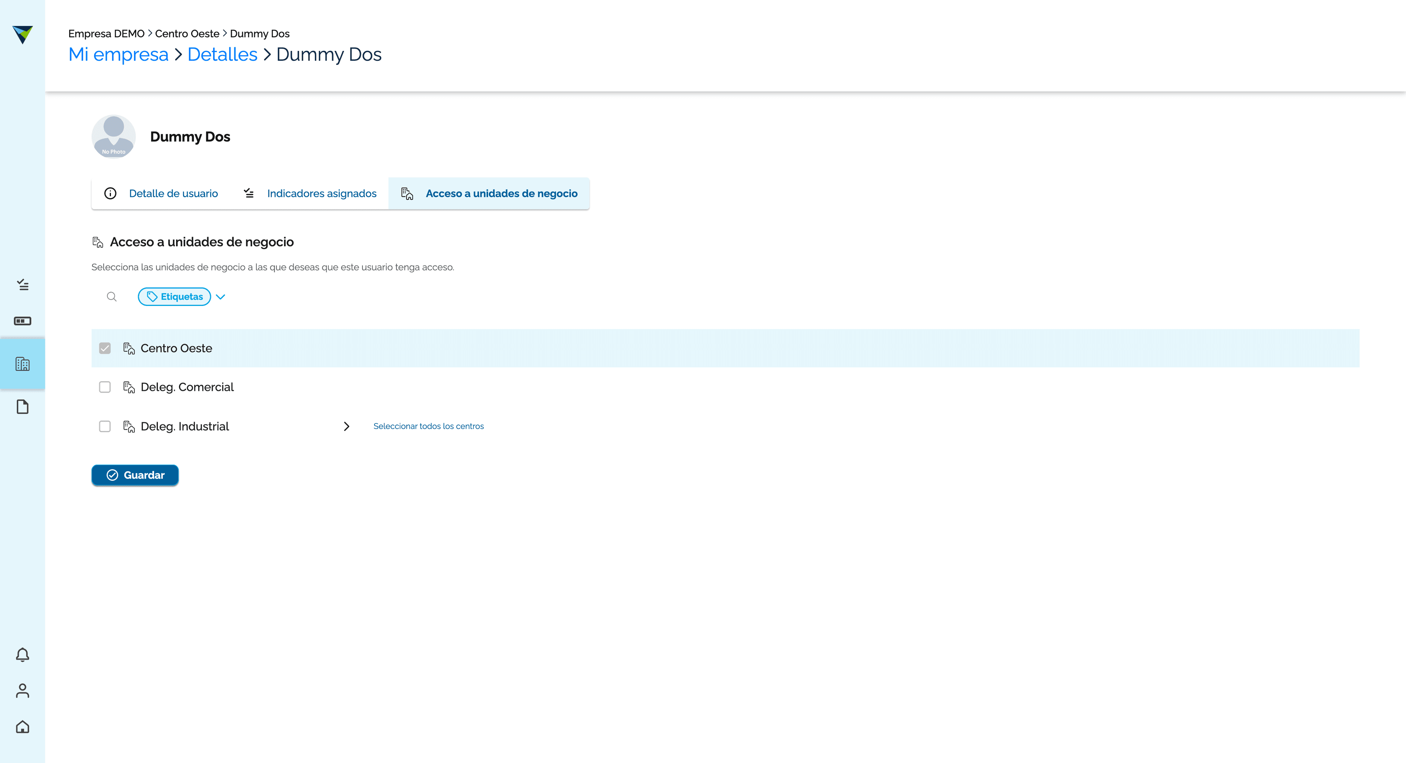Toggle the Centro Oeste checkbox

pyautogui.click(x=105, y=348)
